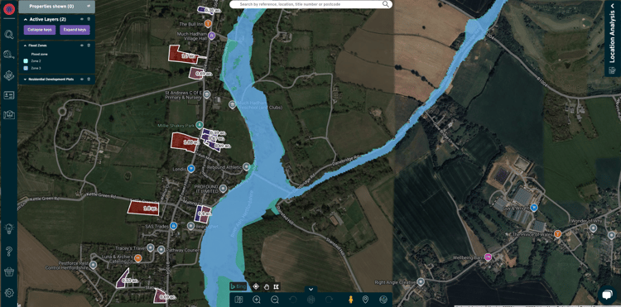Open the sourcing search tool icon

pos(9,55)
